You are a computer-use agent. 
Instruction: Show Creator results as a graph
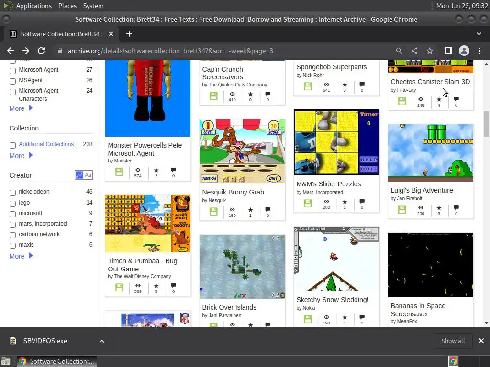(x=79, y=175)
